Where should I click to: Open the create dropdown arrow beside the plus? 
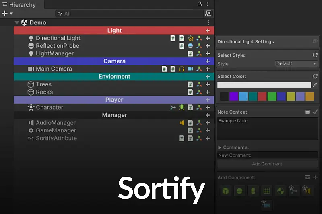tap(11, 14)
